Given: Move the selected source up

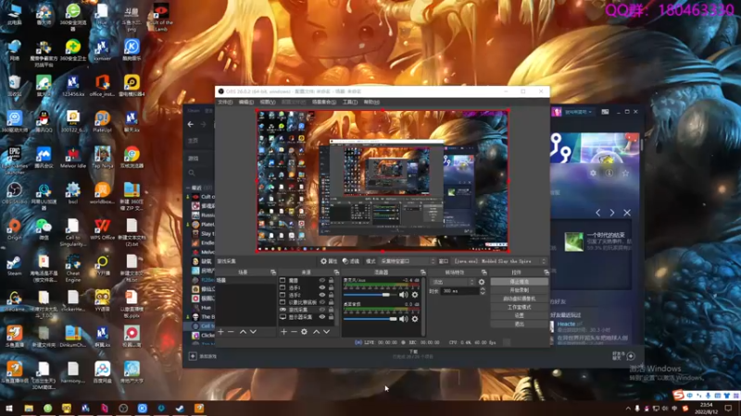Looking at the screenshot, I should point(316,332).
